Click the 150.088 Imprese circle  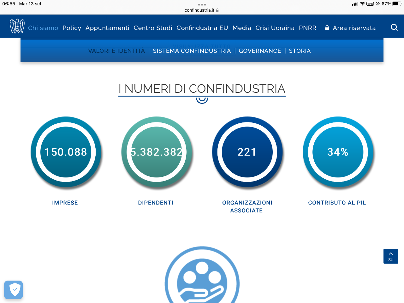pos(66,152)
